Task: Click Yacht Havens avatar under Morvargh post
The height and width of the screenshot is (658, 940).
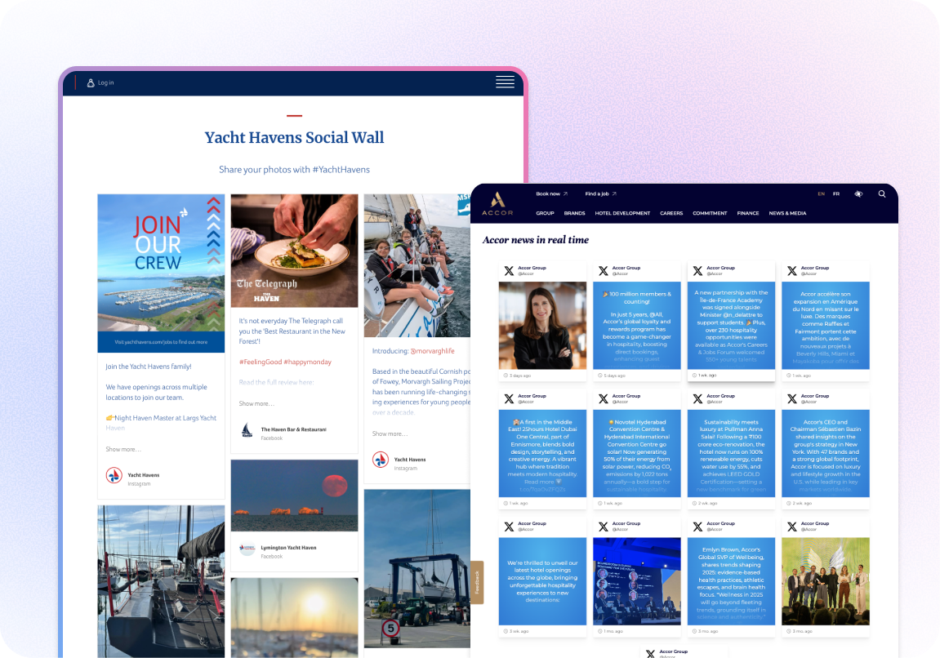Action: (380, 460)
